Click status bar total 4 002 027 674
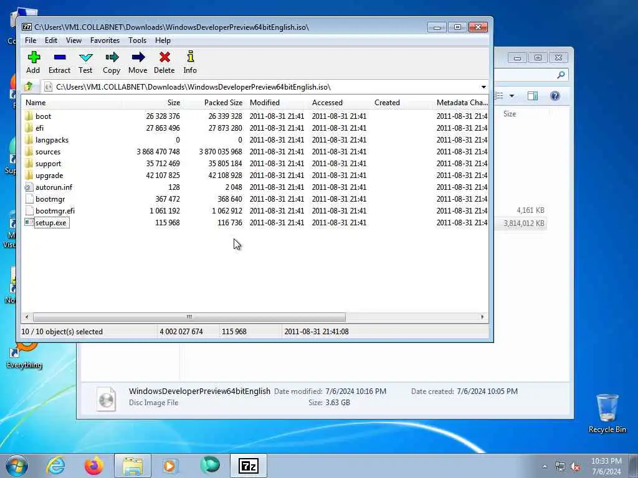The image size is (638, 478). click(181, 332)
